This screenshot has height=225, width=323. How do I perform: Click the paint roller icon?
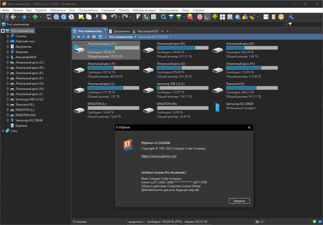(252, 17)
